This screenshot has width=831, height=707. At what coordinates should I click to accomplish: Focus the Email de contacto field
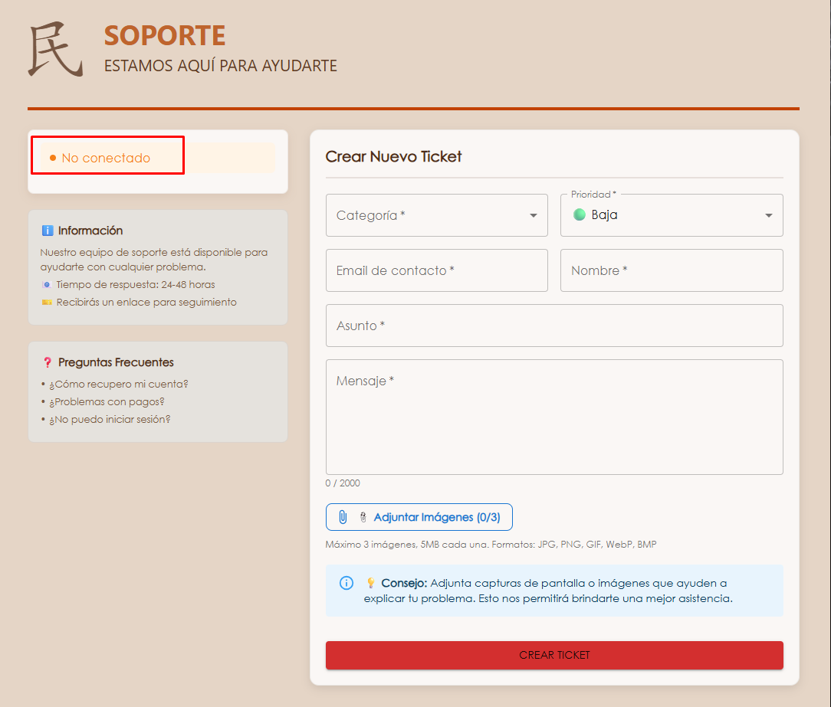(436, 270)
